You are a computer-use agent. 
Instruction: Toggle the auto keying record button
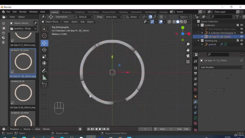pyautogui.click(x=80, y=129)
